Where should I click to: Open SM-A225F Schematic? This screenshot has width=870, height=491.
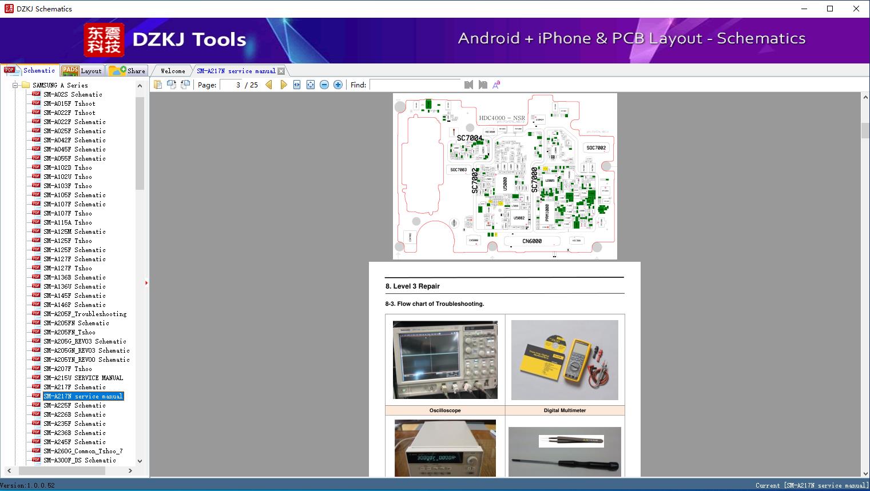pos(74,405)
